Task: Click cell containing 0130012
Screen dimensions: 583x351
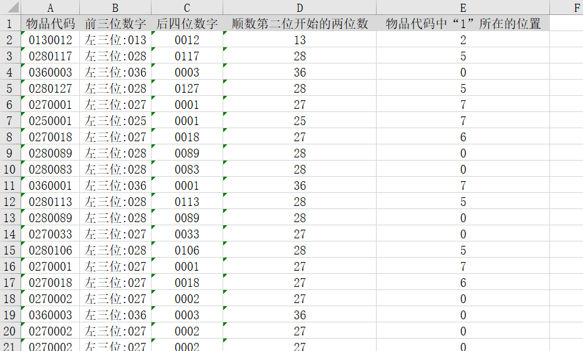Action: (51, 39)
